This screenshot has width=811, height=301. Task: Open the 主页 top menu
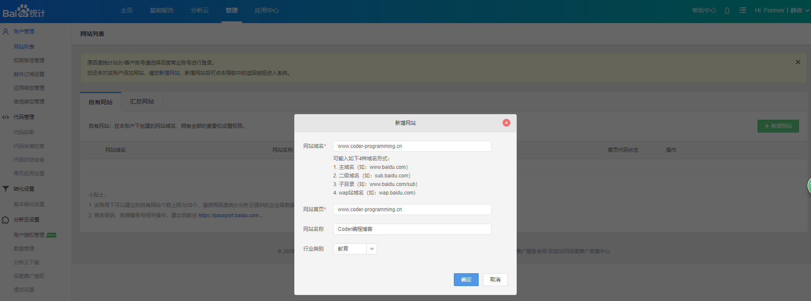127,10
